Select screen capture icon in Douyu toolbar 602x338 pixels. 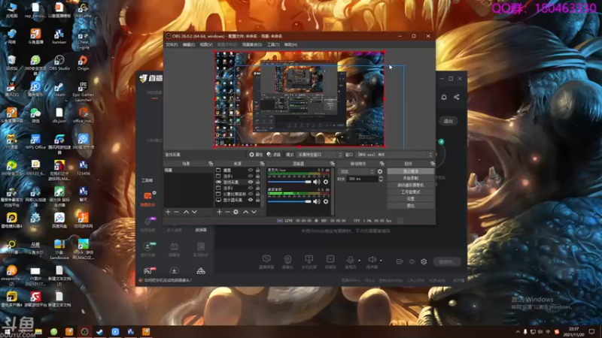[x=266, y=259]
